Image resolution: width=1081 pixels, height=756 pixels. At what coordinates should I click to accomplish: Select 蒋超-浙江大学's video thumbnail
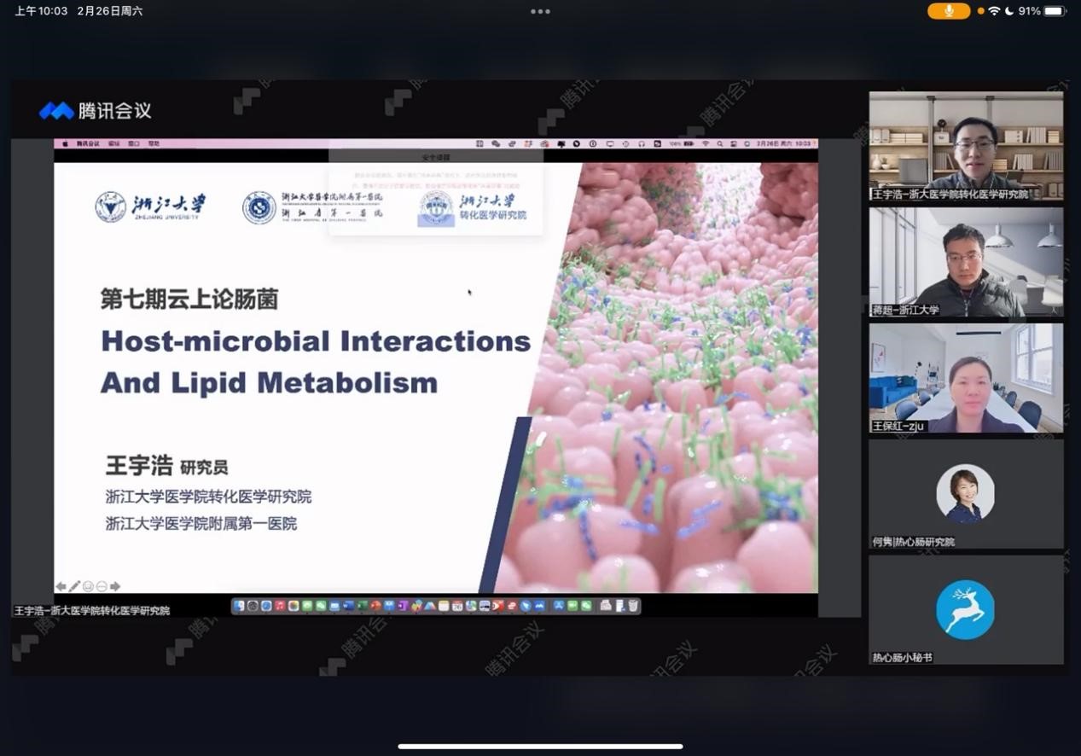(x=965, y=262)
